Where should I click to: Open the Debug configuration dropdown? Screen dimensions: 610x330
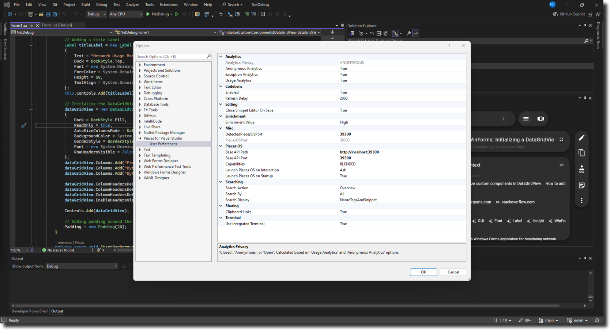coord(97,14)
